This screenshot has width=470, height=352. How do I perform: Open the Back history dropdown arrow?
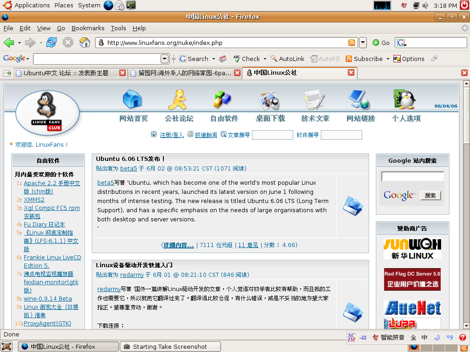click(x=19, y=43)
